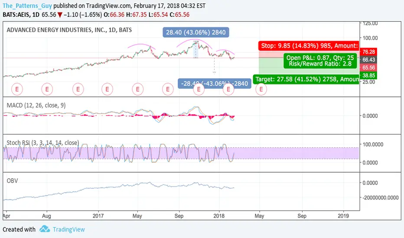
Task: Click the H:67.35 high value
Action: (x=136, y=15)
